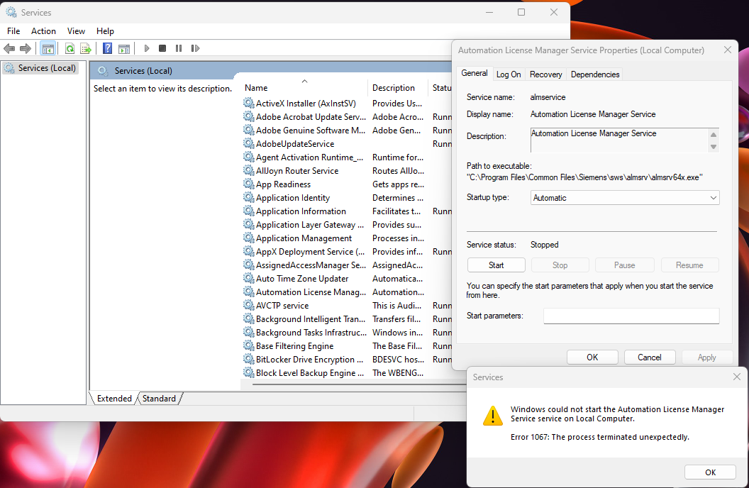Click the Pause Service toolbar icon

(178, 48)
